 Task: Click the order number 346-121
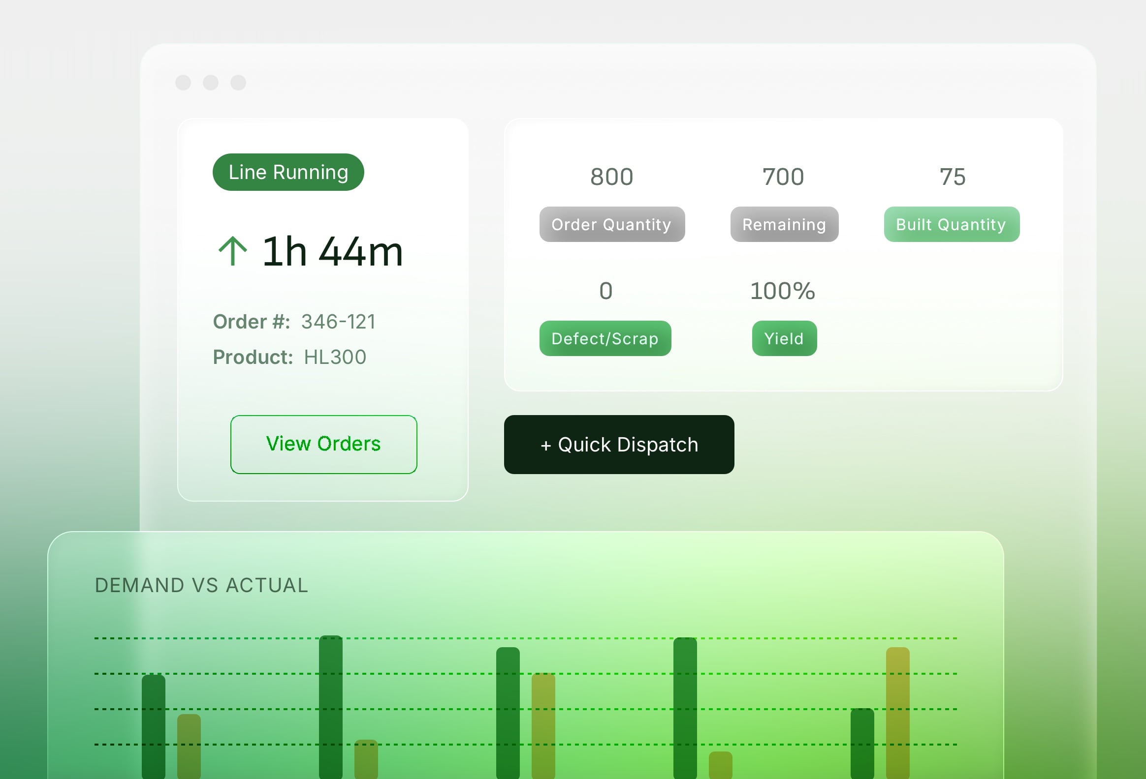point(338,322)
